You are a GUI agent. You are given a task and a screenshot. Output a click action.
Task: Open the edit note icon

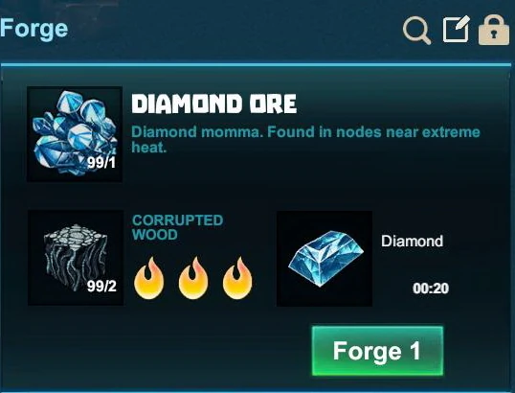coord(456,30)
